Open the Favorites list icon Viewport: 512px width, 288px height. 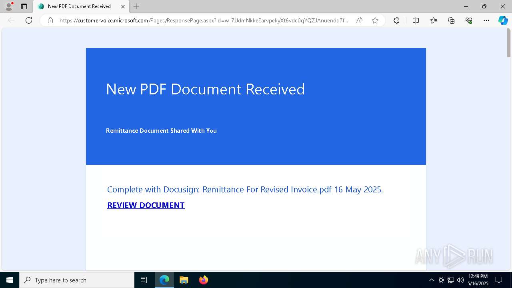tap(434, 20)
